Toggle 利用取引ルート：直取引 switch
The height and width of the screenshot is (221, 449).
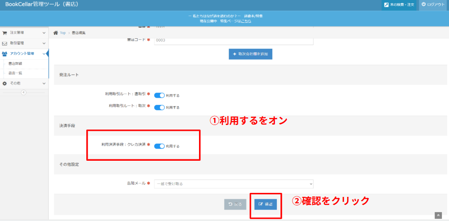[x=159, y=95]
